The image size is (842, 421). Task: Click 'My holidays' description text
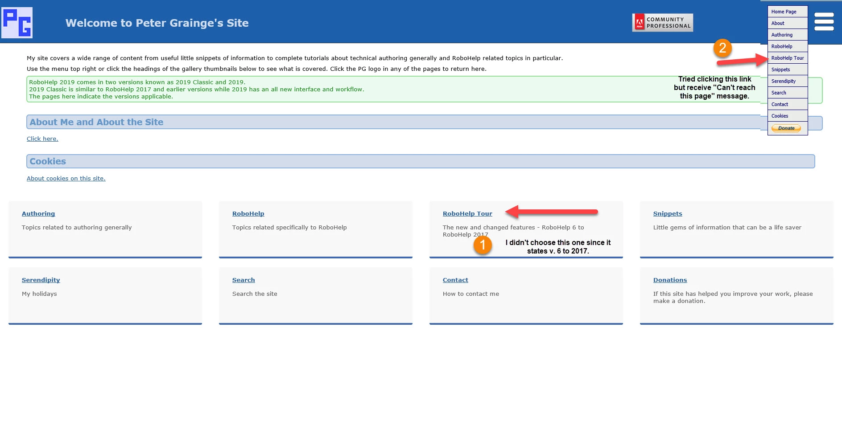[x=39, y=294]
